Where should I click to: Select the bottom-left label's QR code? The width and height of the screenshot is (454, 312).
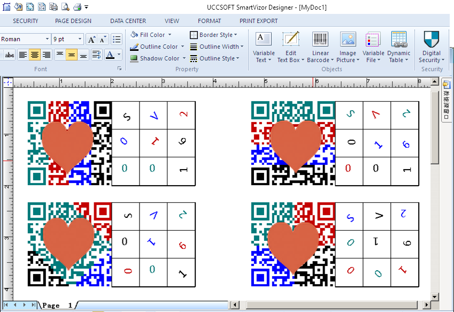70,245
